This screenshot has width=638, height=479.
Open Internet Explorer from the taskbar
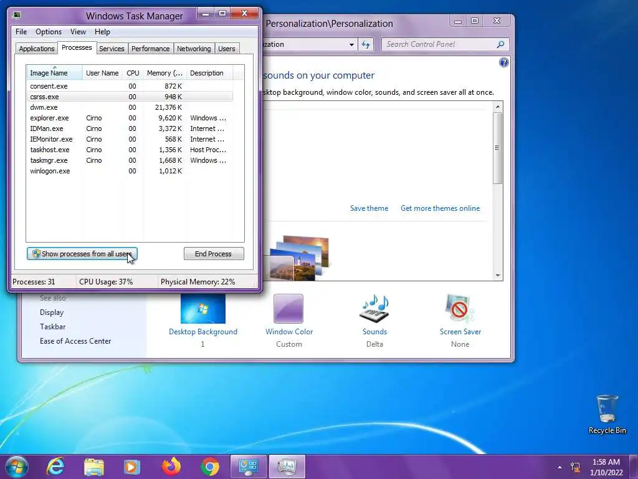click(x=55, y=467)
